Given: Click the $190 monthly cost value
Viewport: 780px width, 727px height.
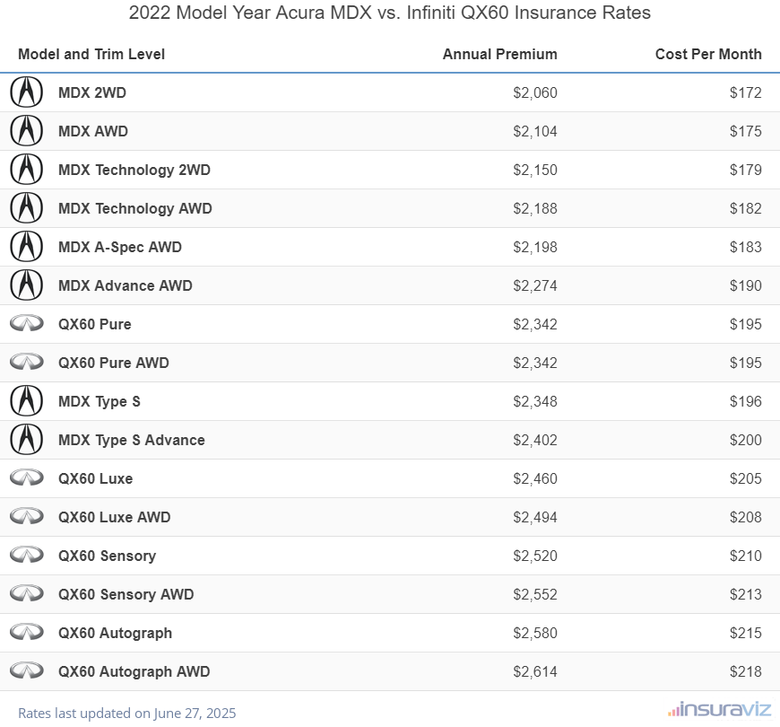Looking at the screenshot, I should pos(746,285).
